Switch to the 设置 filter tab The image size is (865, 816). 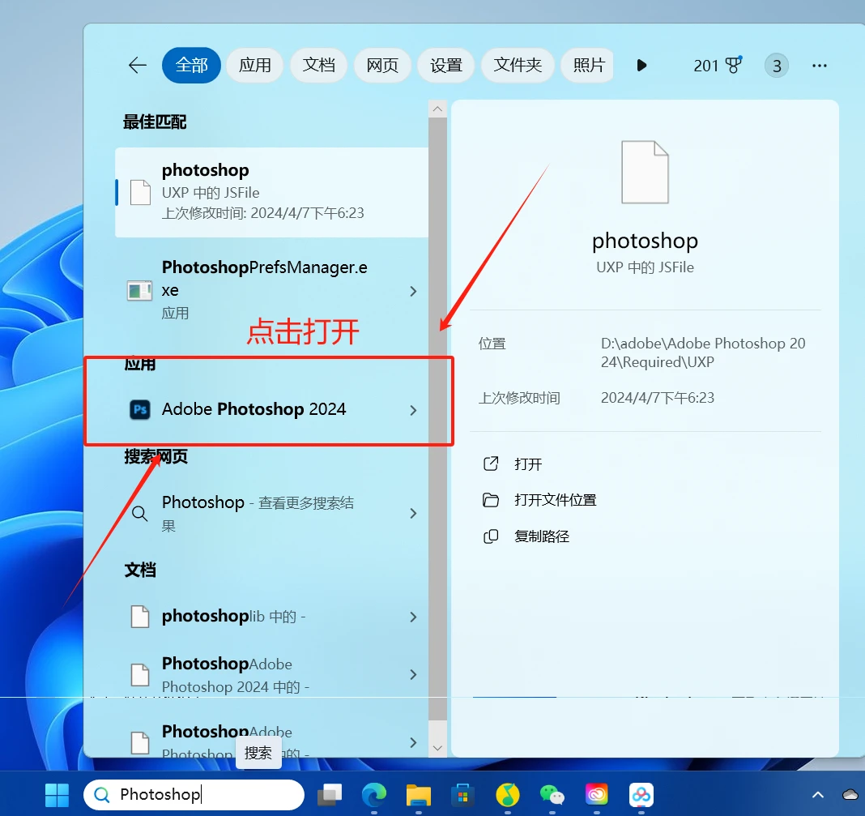click(x=445, y=65)
